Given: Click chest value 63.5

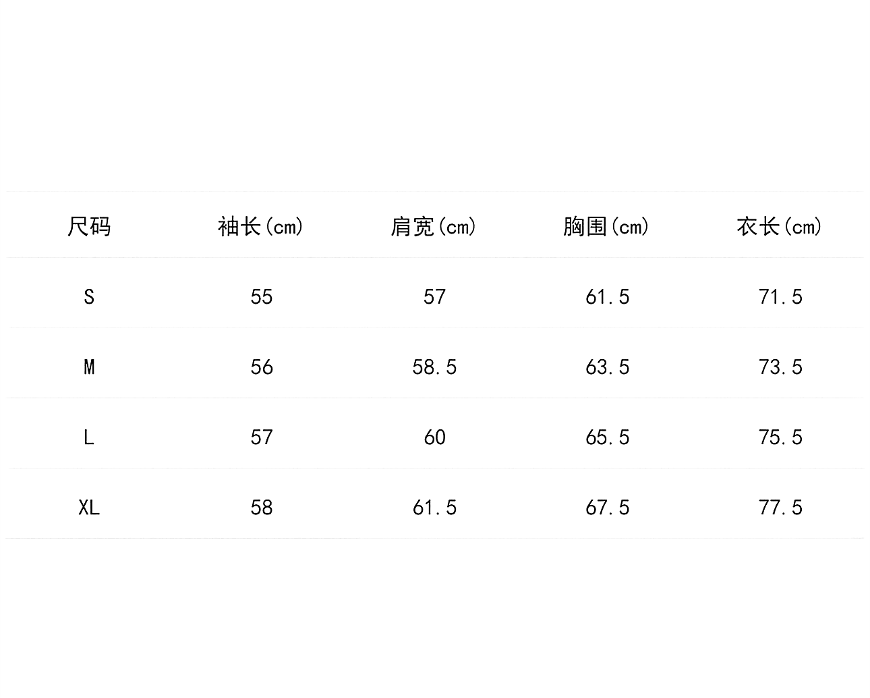Looking at the screenshot, I should (607, 367).
